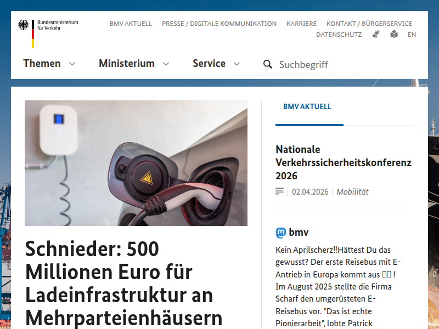Click the magnifying glass search icon
This screenshot has width=439, height=329.
click(268, 64)
